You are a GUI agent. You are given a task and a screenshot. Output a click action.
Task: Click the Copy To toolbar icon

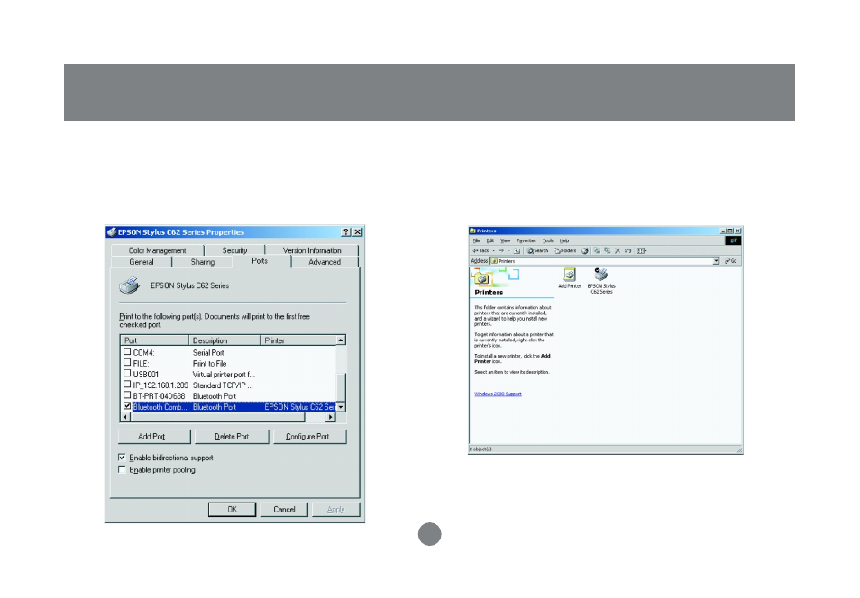pyautogui.click(x=608, y=250)
